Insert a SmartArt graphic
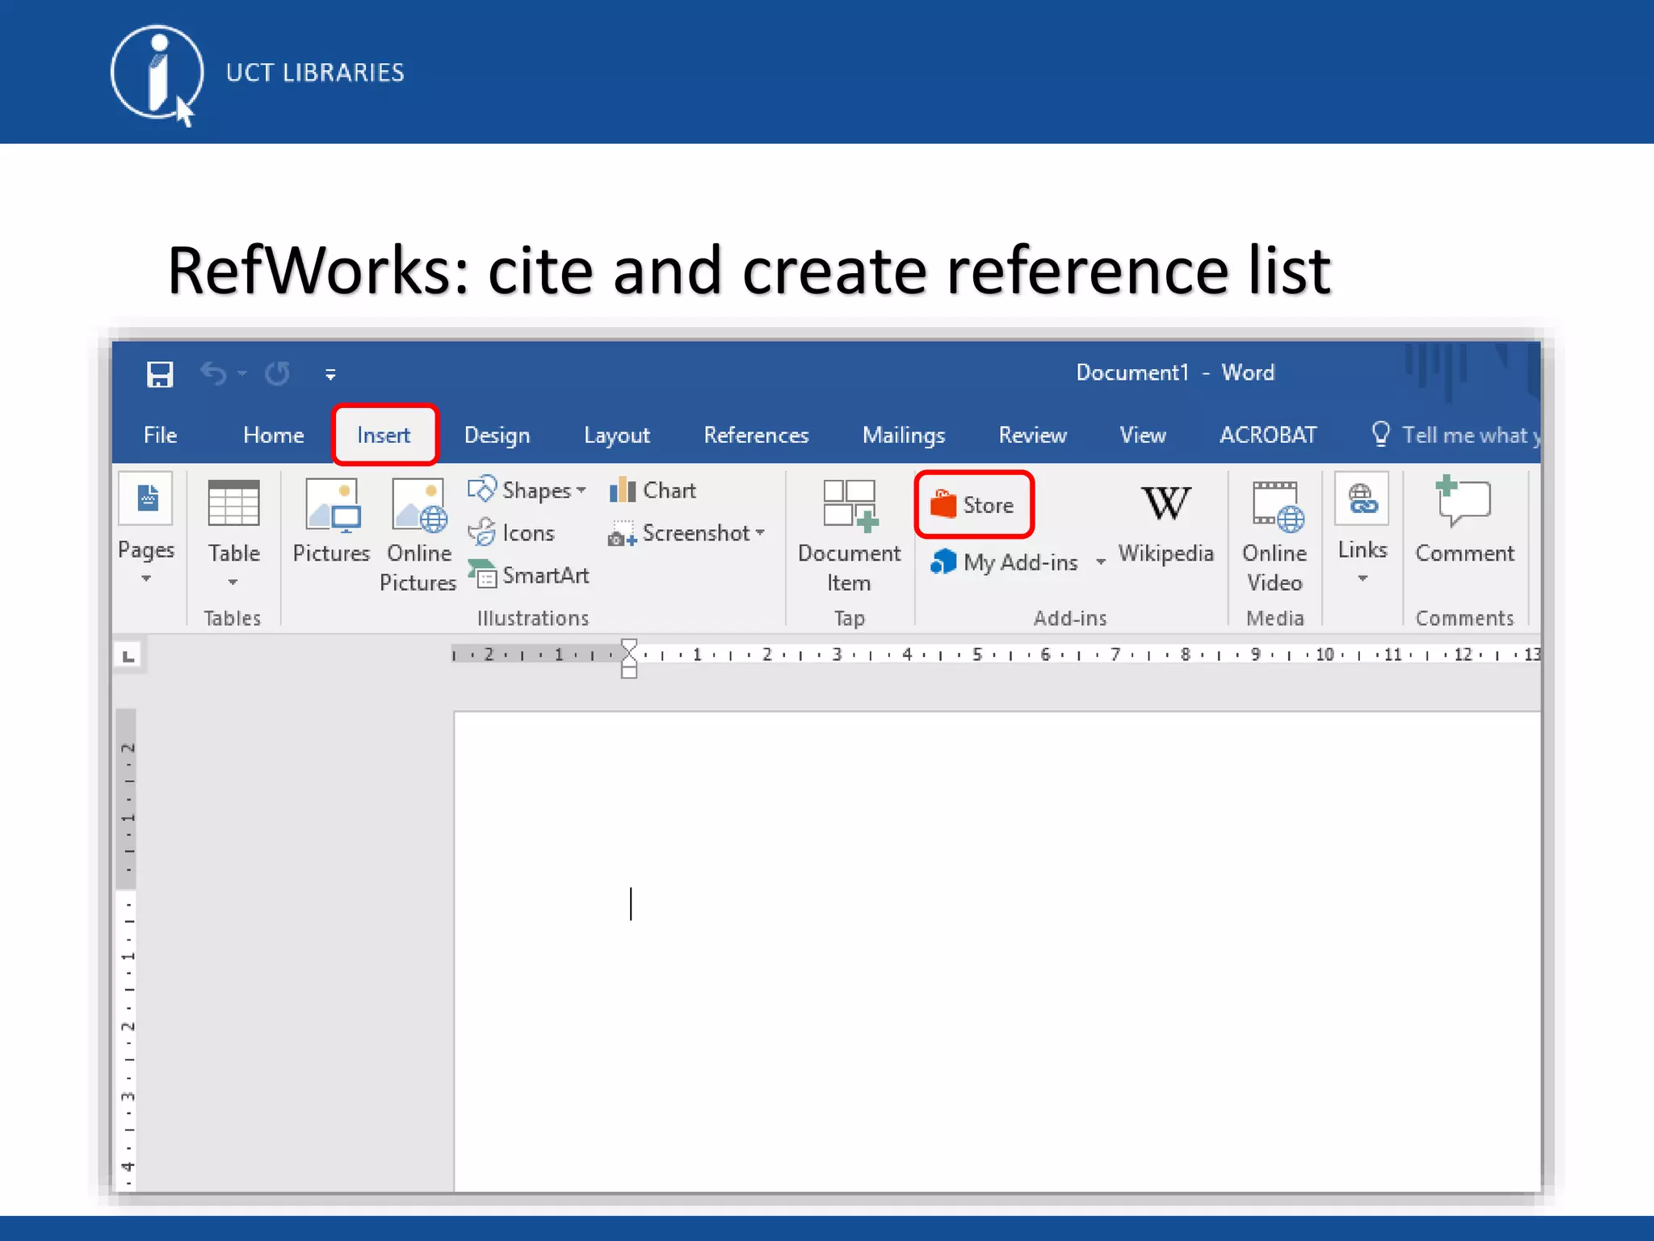Screen dimensions: 1654x1241 528,575
